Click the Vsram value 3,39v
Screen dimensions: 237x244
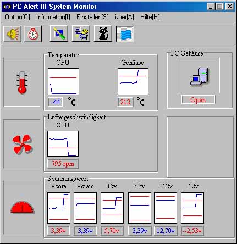85,231
